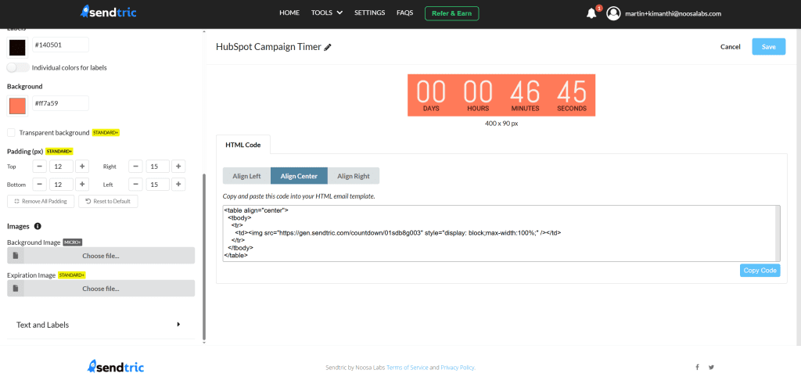Click the Refer & Earn button
This screenshot has height=377, width=801.
(451, 13)
